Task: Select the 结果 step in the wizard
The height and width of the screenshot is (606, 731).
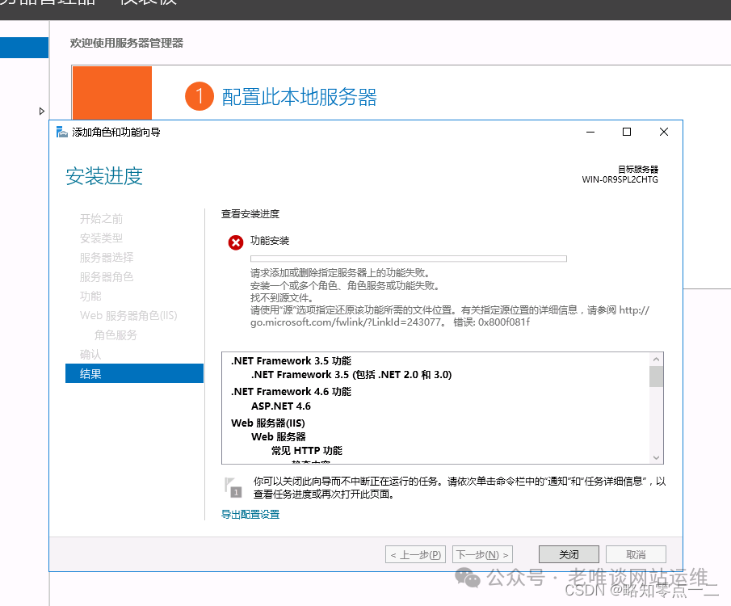Action: coord(134,373)
